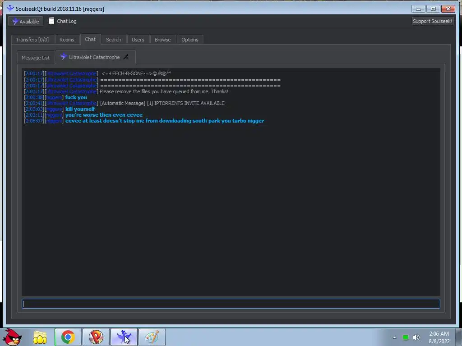Click the Available status button
Image resolution: width=462 pixels, height=346 pixels.
[26, 22]
